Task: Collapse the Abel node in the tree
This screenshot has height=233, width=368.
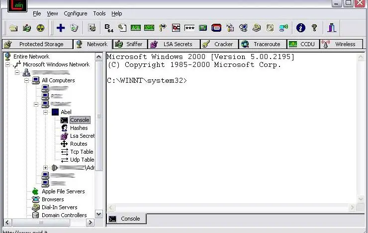Action: pos(46,113)
